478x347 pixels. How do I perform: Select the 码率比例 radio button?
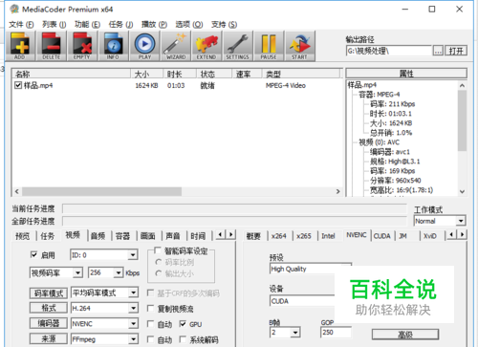click(x=159, y=262)
